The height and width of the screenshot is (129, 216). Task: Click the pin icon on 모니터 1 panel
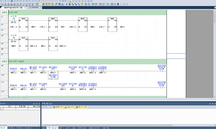tap(36, 104)
